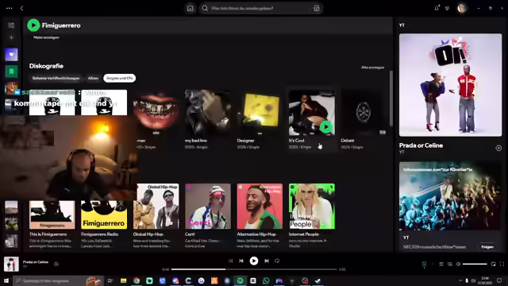
Task: Adjust the volume slider
Action: 475,264
